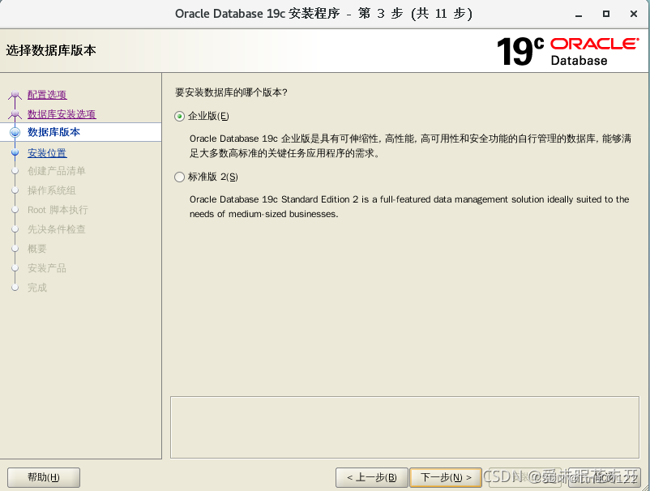Click the 概要 step text

(37, 249)
